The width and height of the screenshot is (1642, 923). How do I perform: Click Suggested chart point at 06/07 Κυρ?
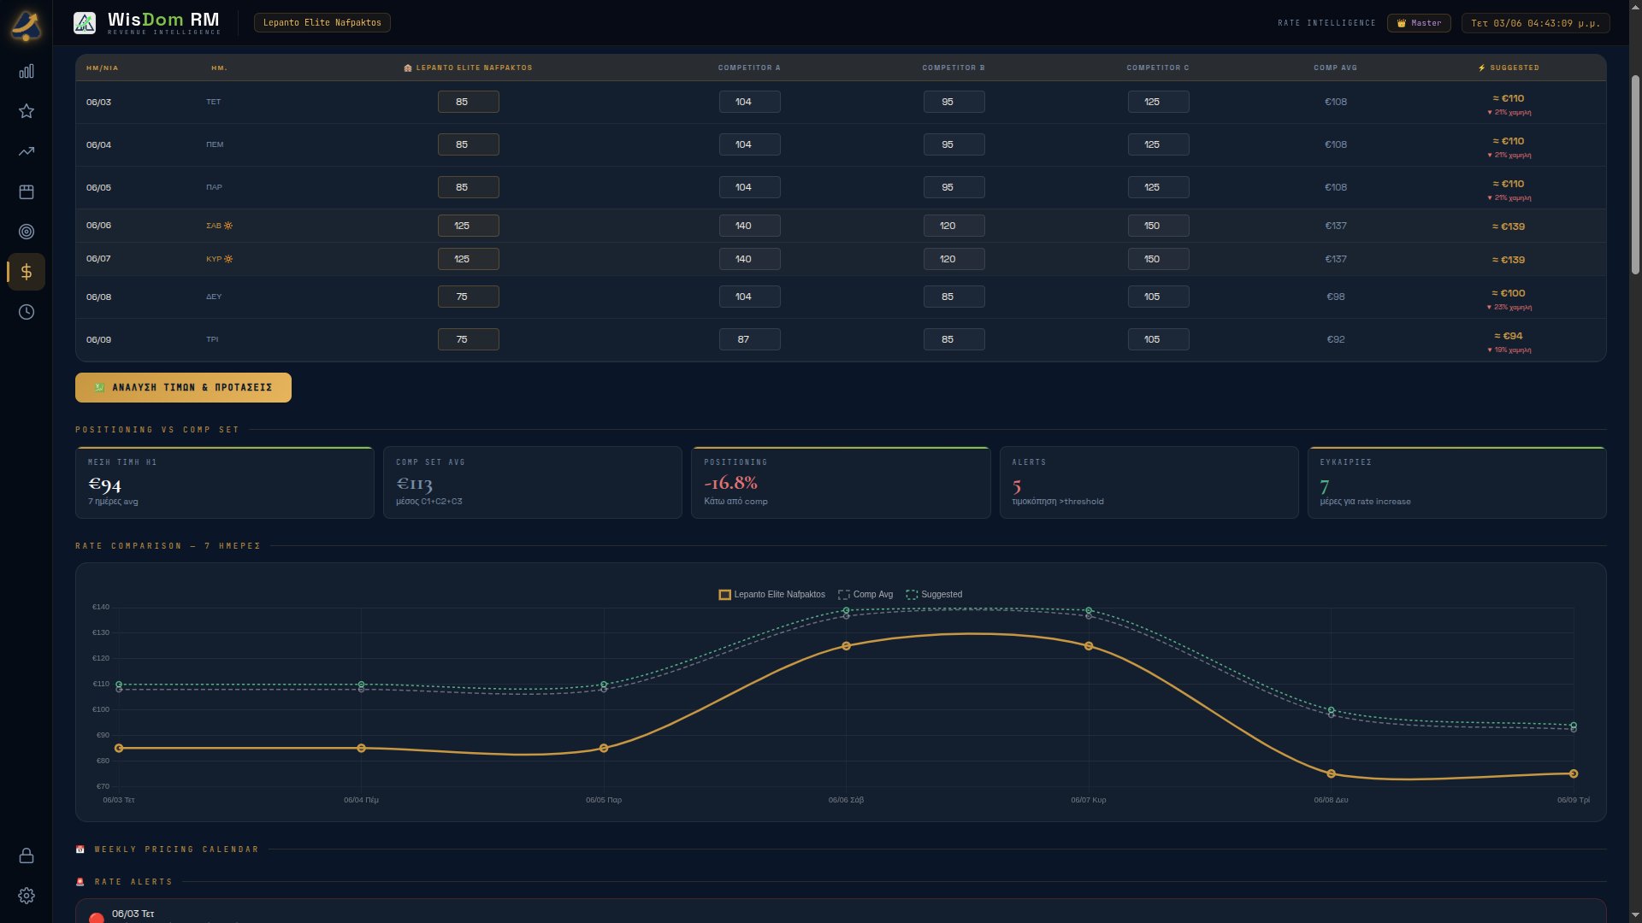(1089, 610)
